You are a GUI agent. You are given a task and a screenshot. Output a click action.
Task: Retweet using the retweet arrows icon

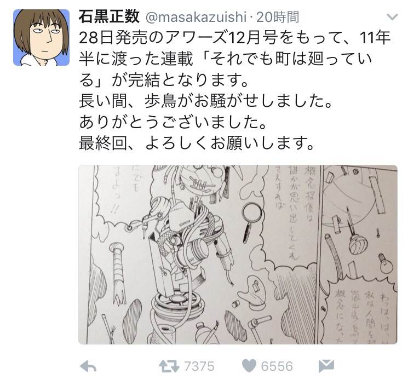(x=169, y=366)
